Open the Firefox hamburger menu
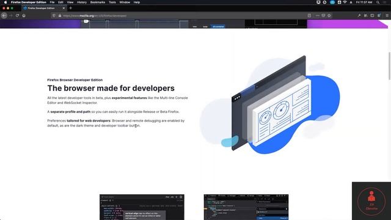391x220 pixels. [387, 15]
